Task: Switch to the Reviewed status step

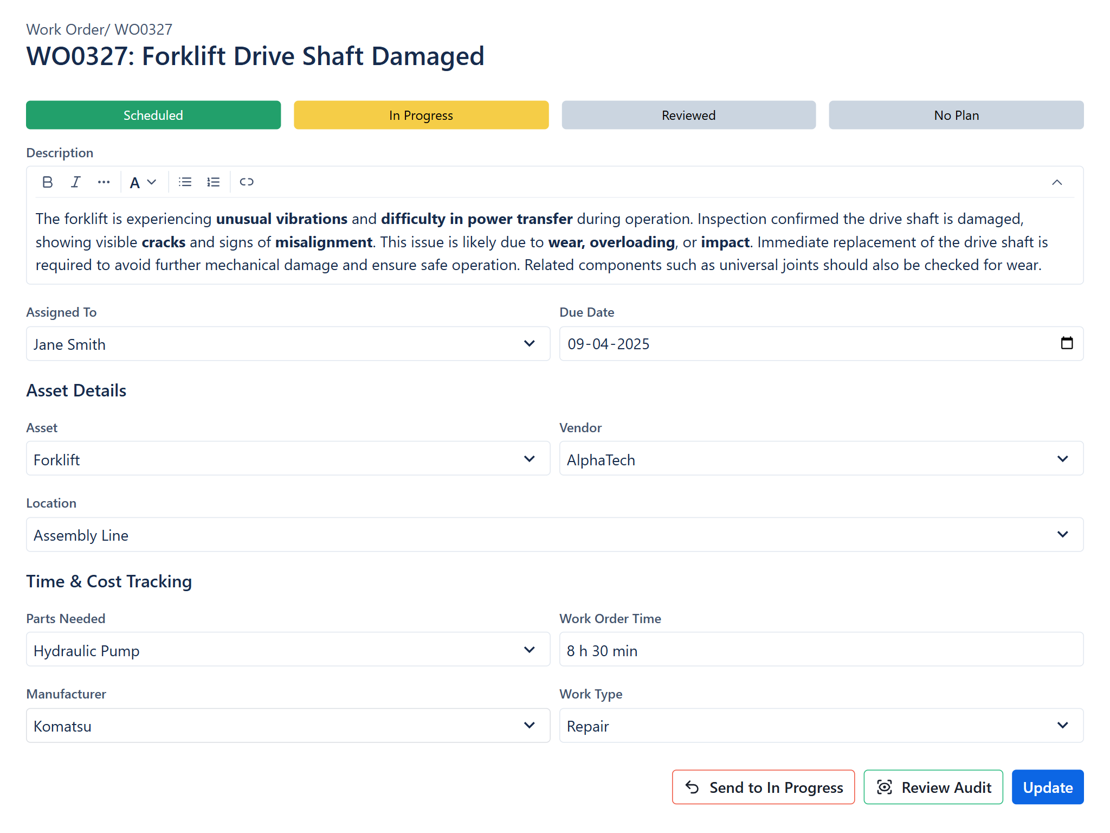Action: [x=688, y=115]
